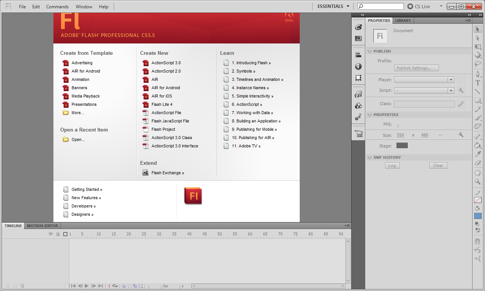Image resolution: width=485 pixels, height=291 pixels.
Task: Select the Lasso tool
Action: click(477, 64)
